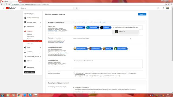Tick the block links checkbox
This screenshot has height=97, width=173.
coord(74,73)
